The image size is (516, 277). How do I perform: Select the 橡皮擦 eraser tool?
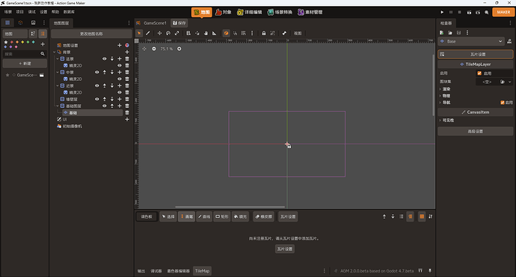tap(263, 216)
